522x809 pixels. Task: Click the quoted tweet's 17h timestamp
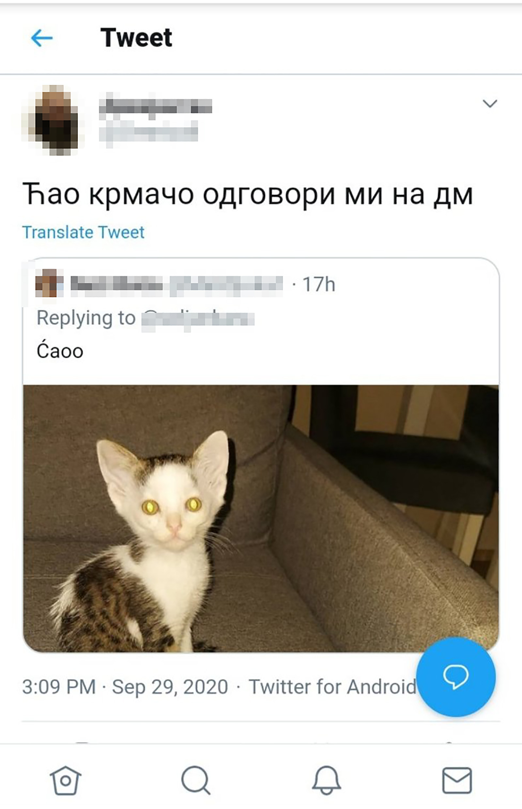click(x=319, y=284)
